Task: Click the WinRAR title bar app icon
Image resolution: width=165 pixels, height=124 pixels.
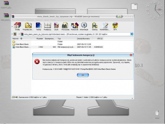Action: coord(13,17)
